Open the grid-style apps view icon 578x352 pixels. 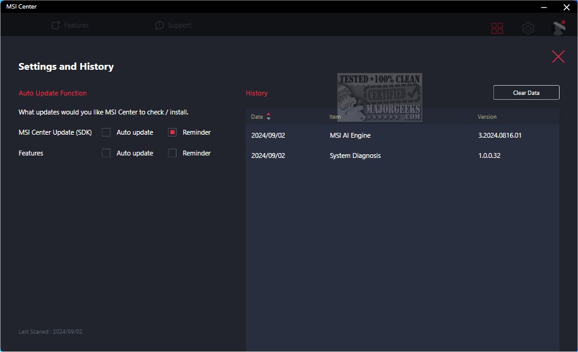point(497,28)
